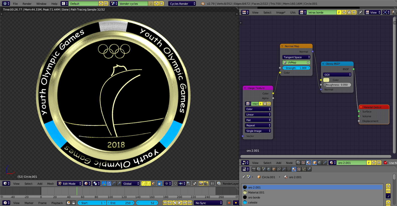Toggle the timeline frame range lock

(x=74, y=203)
